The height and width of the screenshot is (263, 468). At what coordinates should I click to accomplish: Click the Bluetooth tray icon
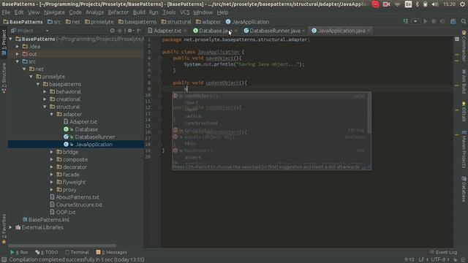pos(418,4)
